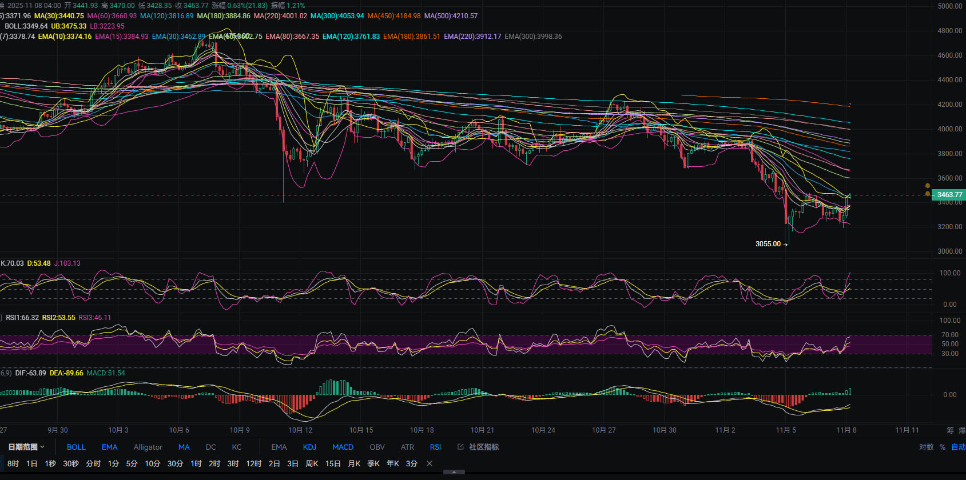Close the timeframe selector row with X
The width and height of the screenshot is (966, 480).
pyautogui.click(x=430, y=463)
